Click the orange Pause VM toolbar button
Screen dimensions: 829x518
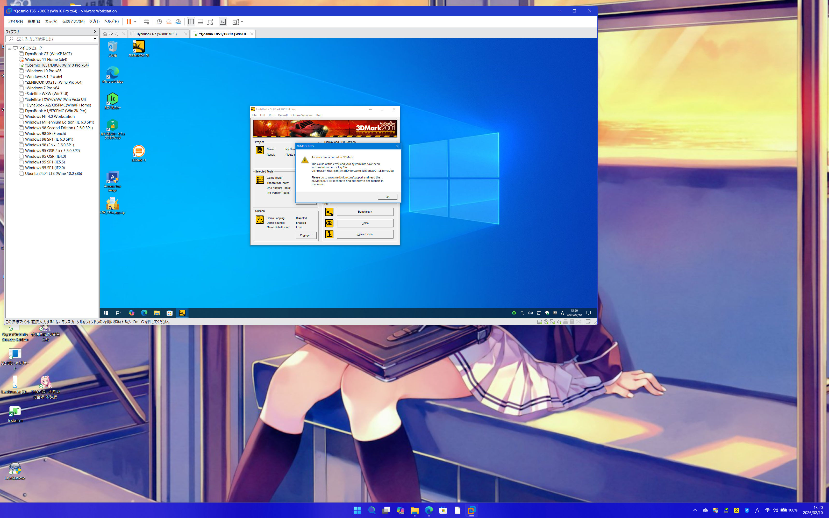129,21
